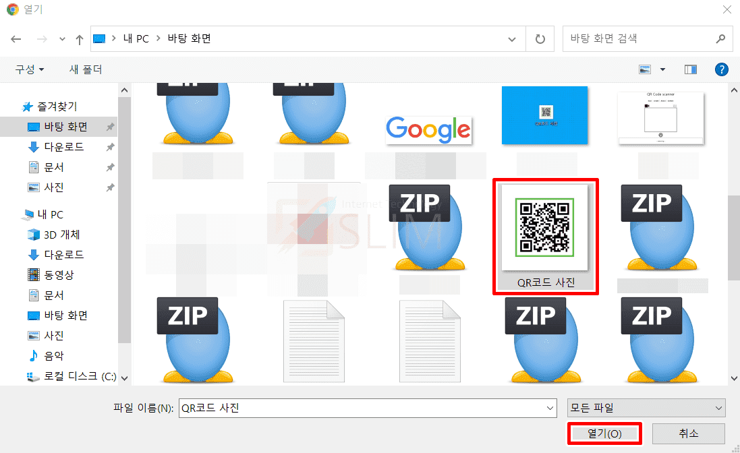The width and height of the screenshot is (740, 453).
Task: Select the Google logo image file
Action: tap(428, 130)
